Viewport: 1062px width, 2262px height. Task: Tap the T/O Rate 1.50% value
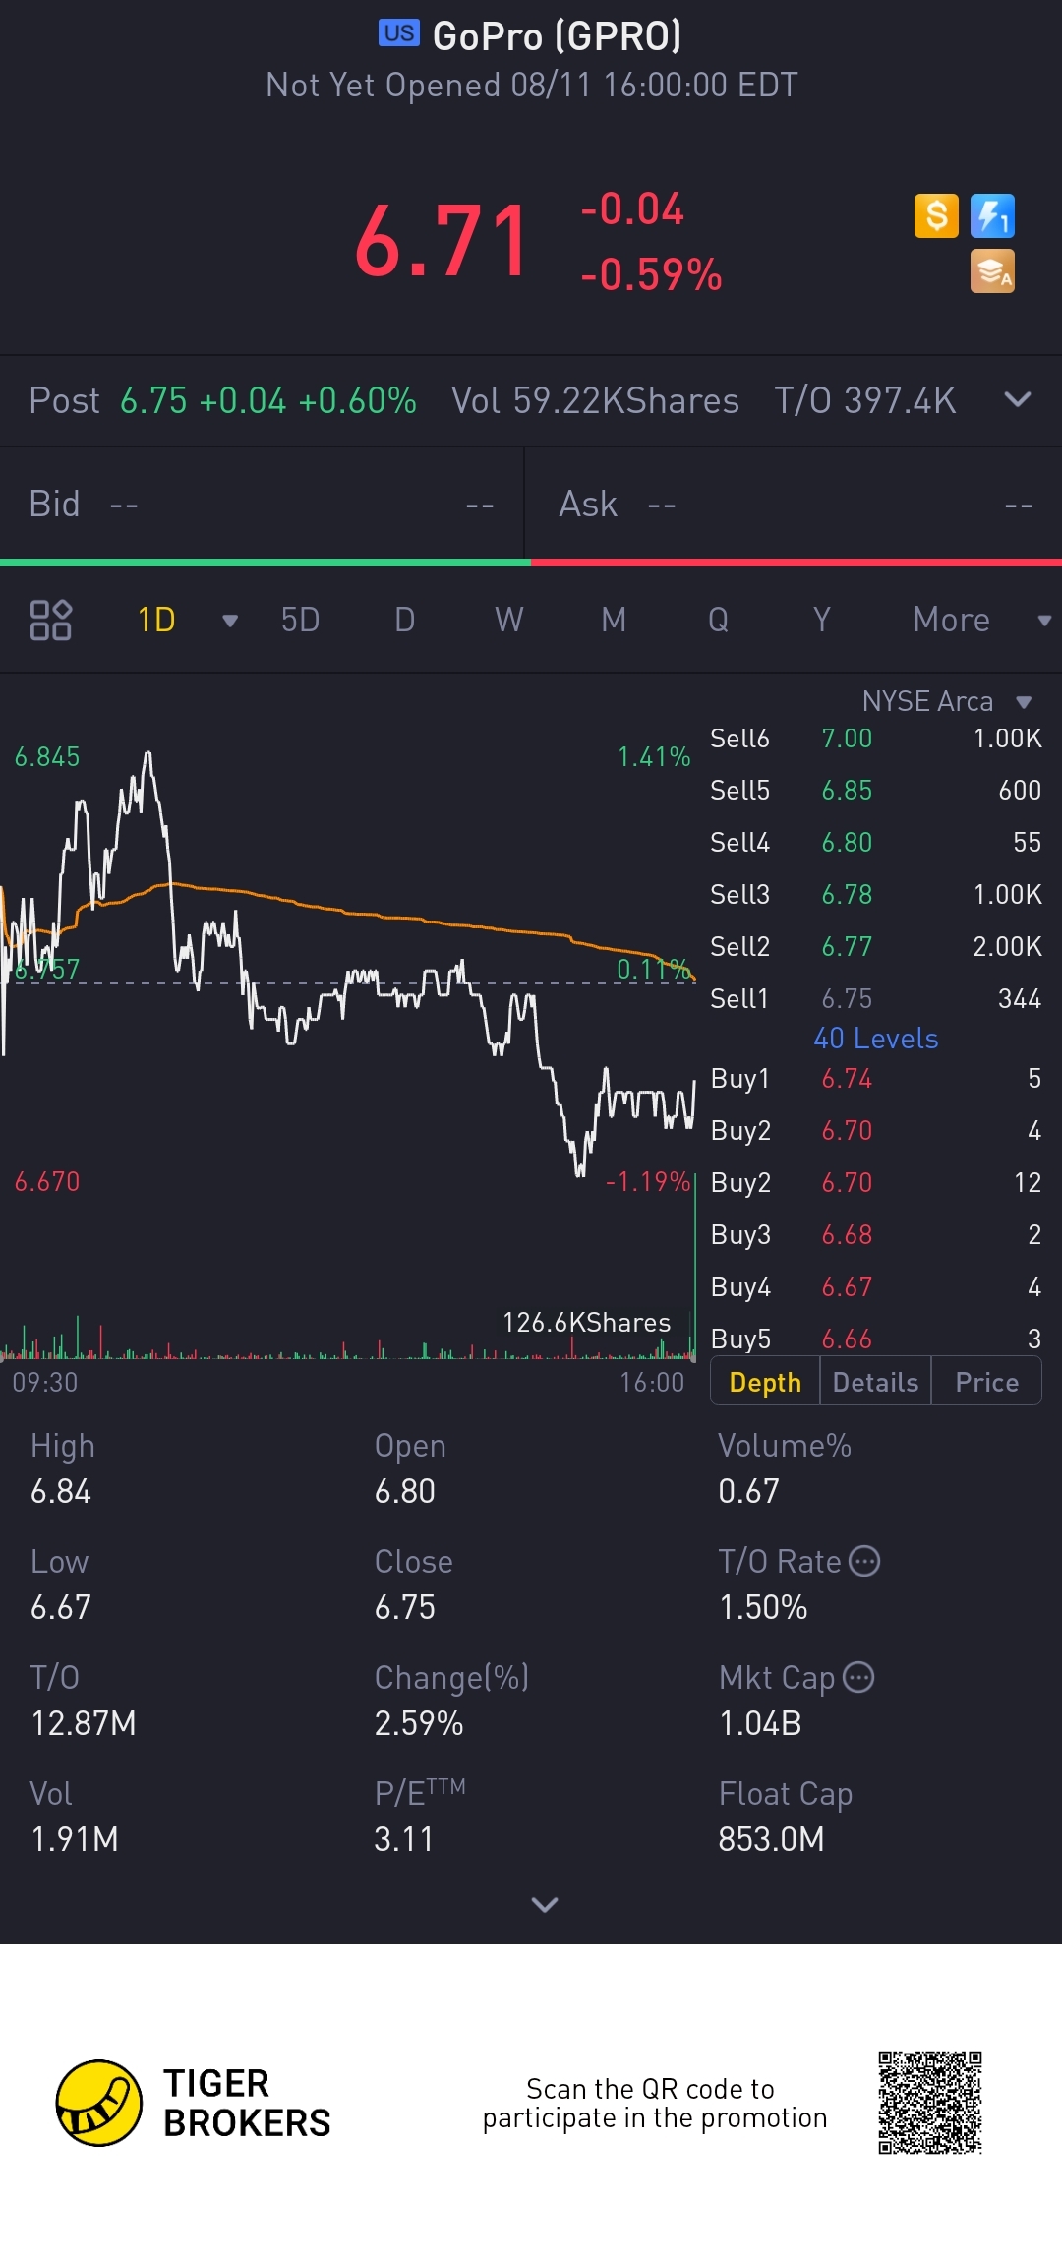pyautogui.click(x=763, y=1607)
